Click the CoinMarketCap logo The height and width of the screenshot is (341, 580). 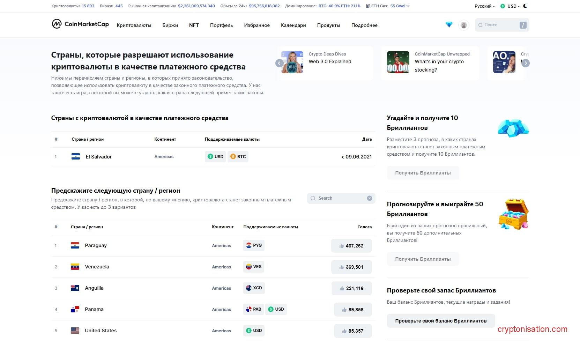tap(80, 24)
